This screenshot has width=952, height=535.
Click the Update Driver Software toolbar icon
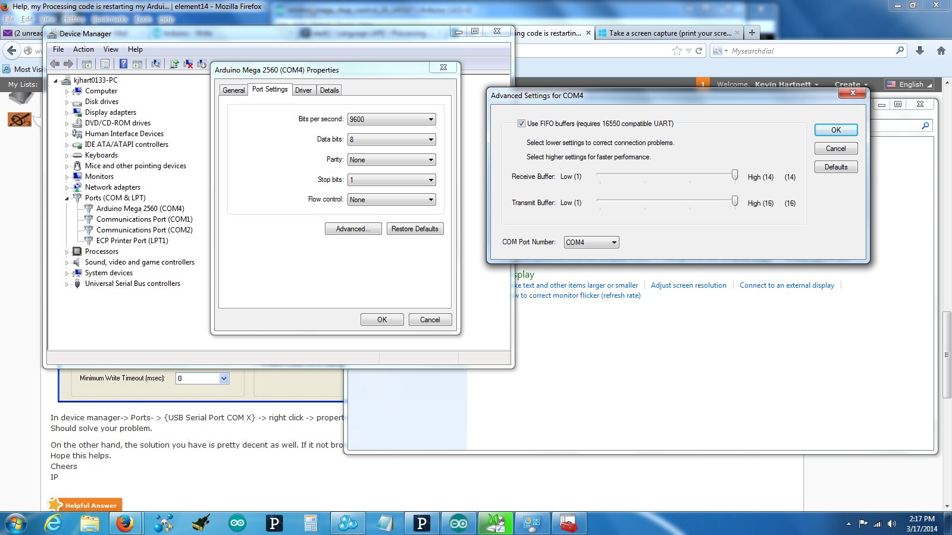tap(174, 64)
